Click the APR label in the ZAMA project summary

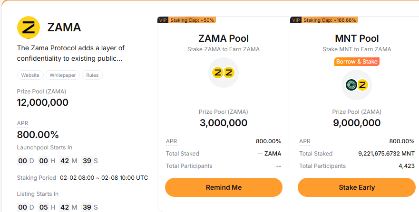click(x=23, y=123)
